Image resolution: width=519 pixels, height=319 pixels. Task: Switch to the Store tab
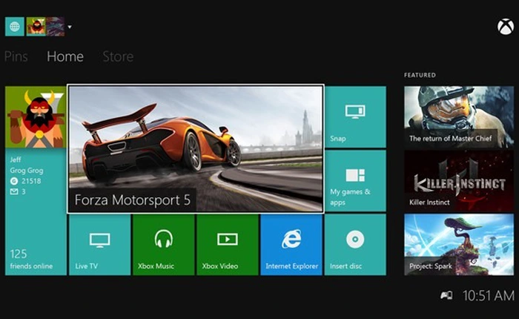118,56
